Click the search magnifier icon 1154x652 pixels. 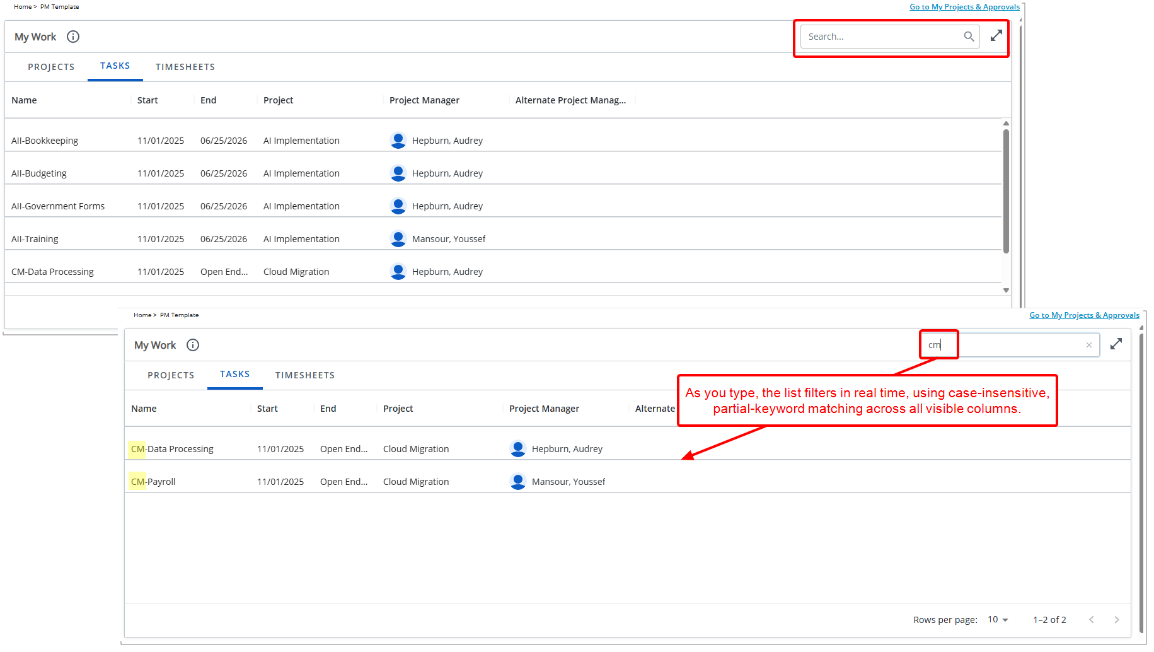tap(969, 36)
